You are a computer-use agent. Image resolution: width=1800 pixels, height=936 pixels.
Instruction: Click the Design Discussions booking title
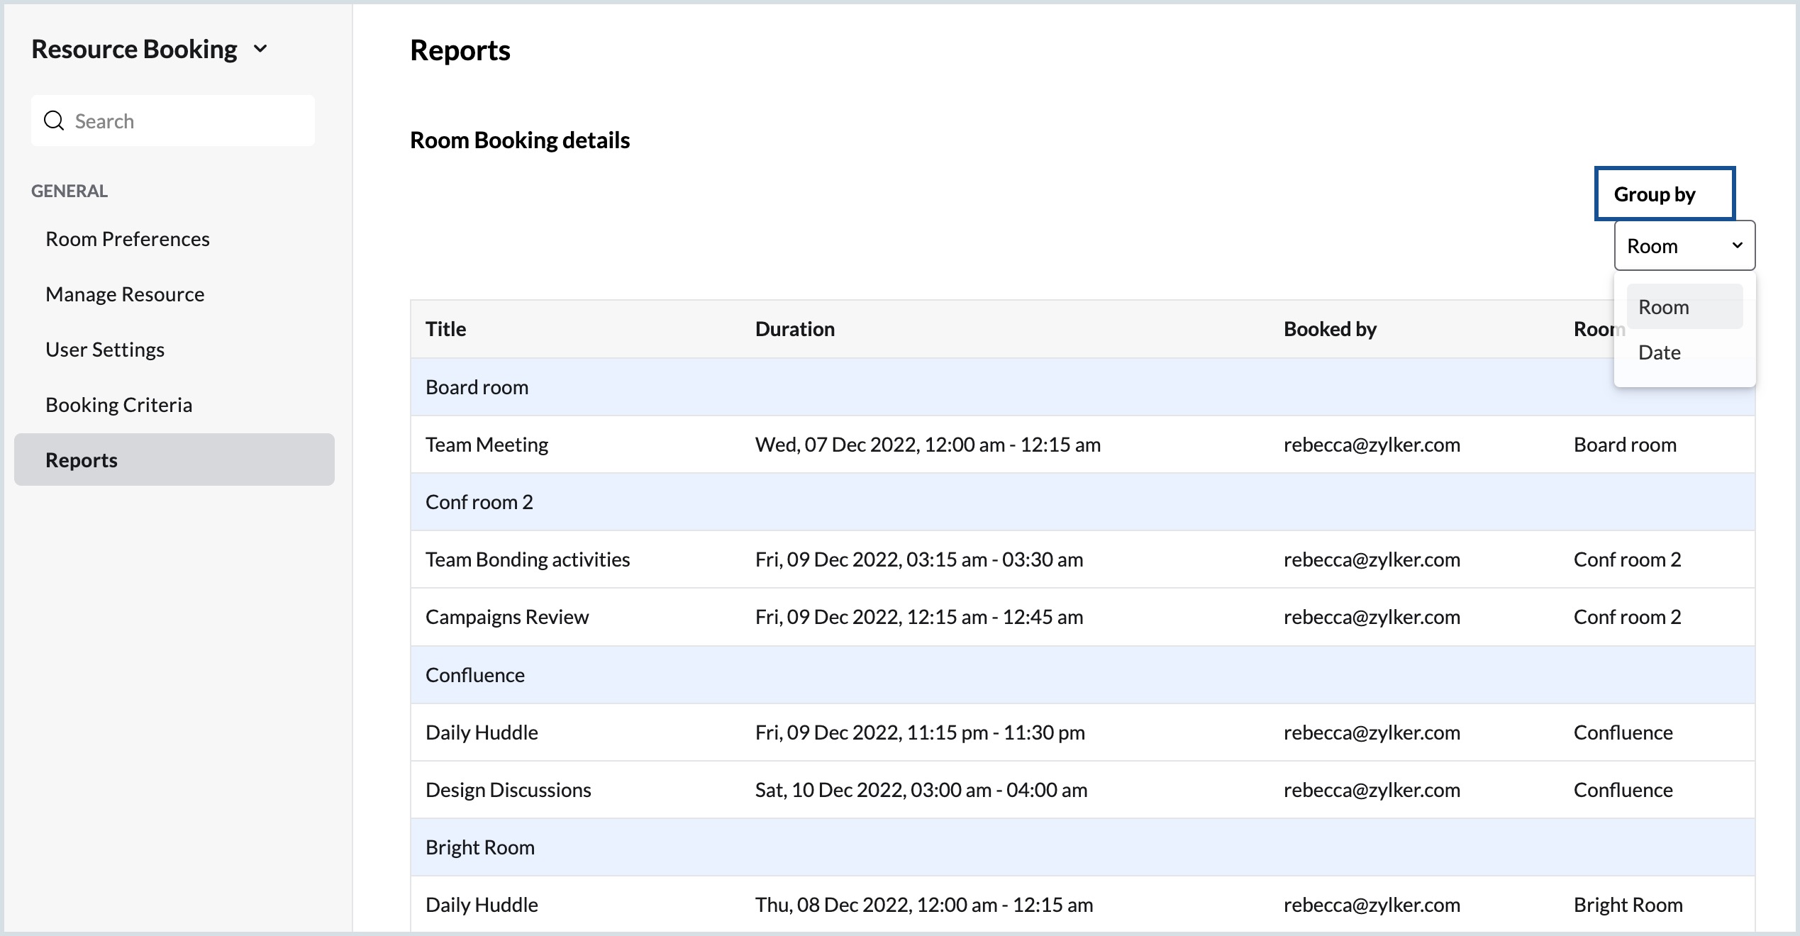pos(508,790)
